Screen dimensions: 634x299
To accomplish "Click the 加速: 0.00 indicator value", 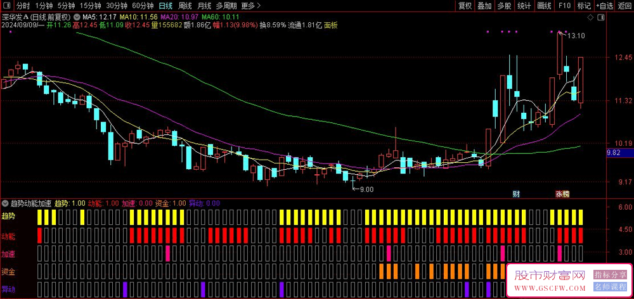I will (x=137, y=203).
